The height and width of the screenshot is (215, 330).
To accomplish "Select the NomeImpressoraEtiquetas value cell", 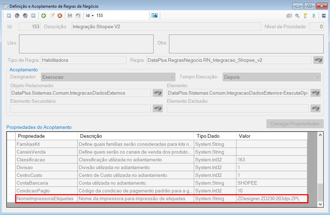I will point(271,198).
